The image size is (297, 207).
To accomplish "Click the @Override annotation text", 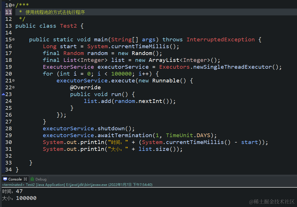I will [85, 87].
